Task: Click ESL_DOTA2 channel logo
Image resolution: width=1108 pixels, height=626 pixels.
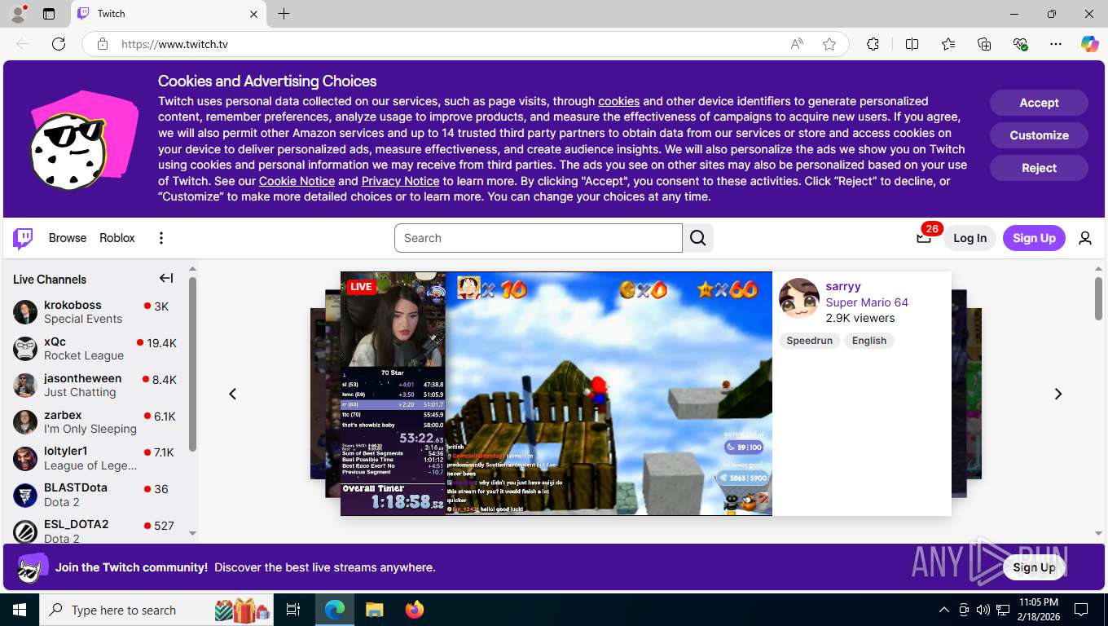Action: tap(25, 531)
